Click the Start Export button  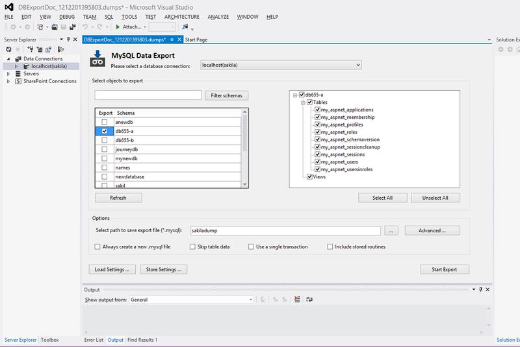tap(445, 270)
